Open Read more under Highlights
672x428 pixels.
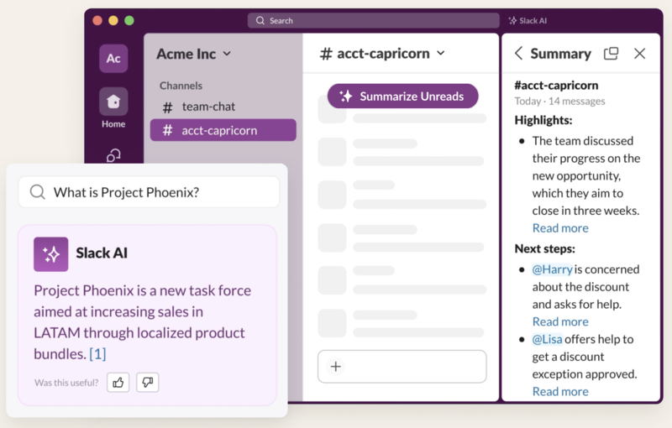point(560,228)
